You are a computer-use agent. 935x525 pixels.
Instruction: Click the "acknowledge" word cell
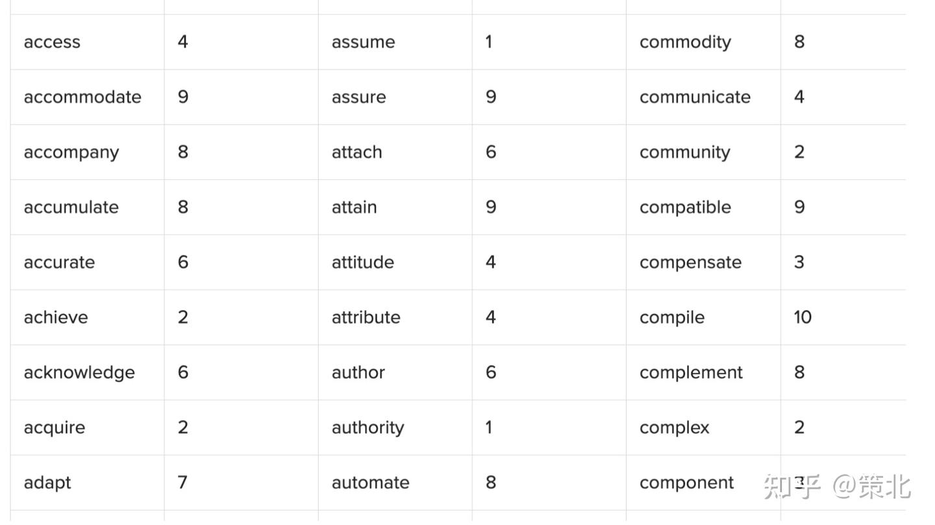pyautogui.click(x=79, y=373)
